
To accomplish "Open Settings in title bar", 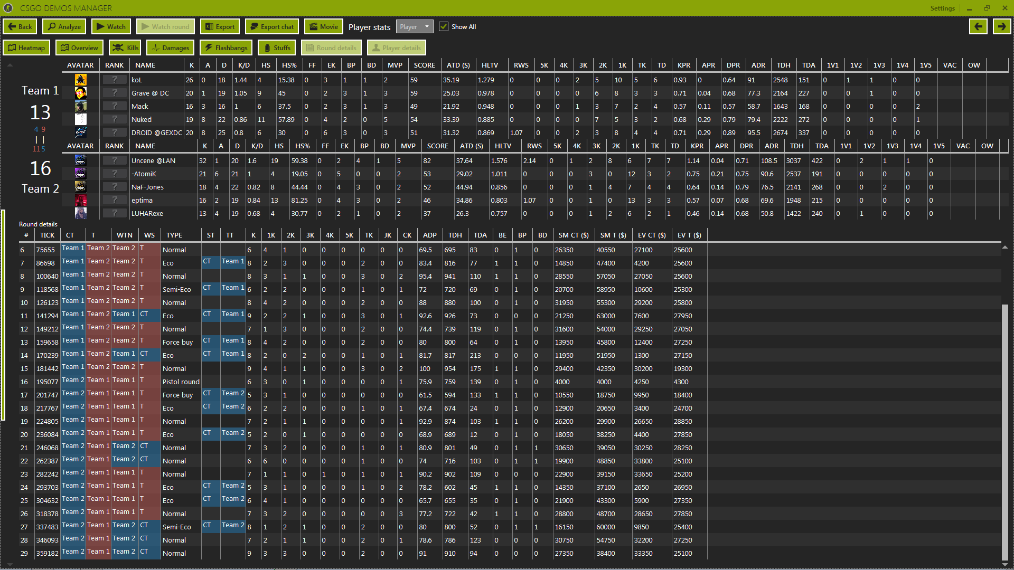I will click(942, 8).
